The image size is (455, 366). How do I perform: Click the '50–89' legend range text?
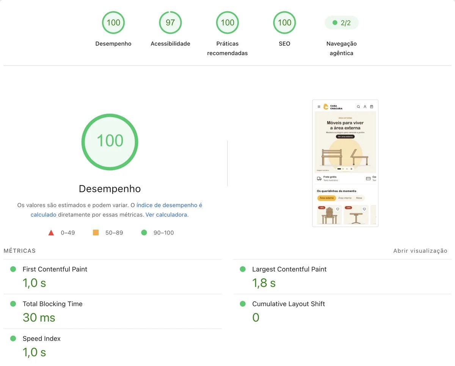pyautogui.click(x=114, y=233)
